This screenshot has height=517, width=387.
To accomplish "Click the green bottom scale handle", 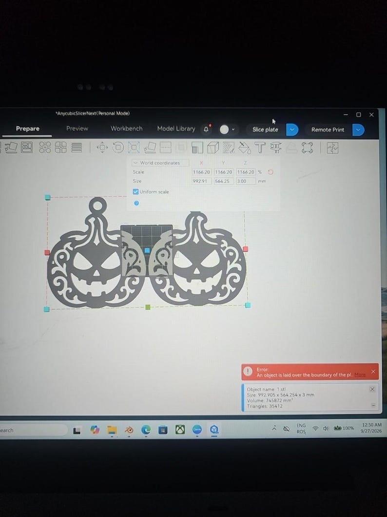I will coord(147,307).
